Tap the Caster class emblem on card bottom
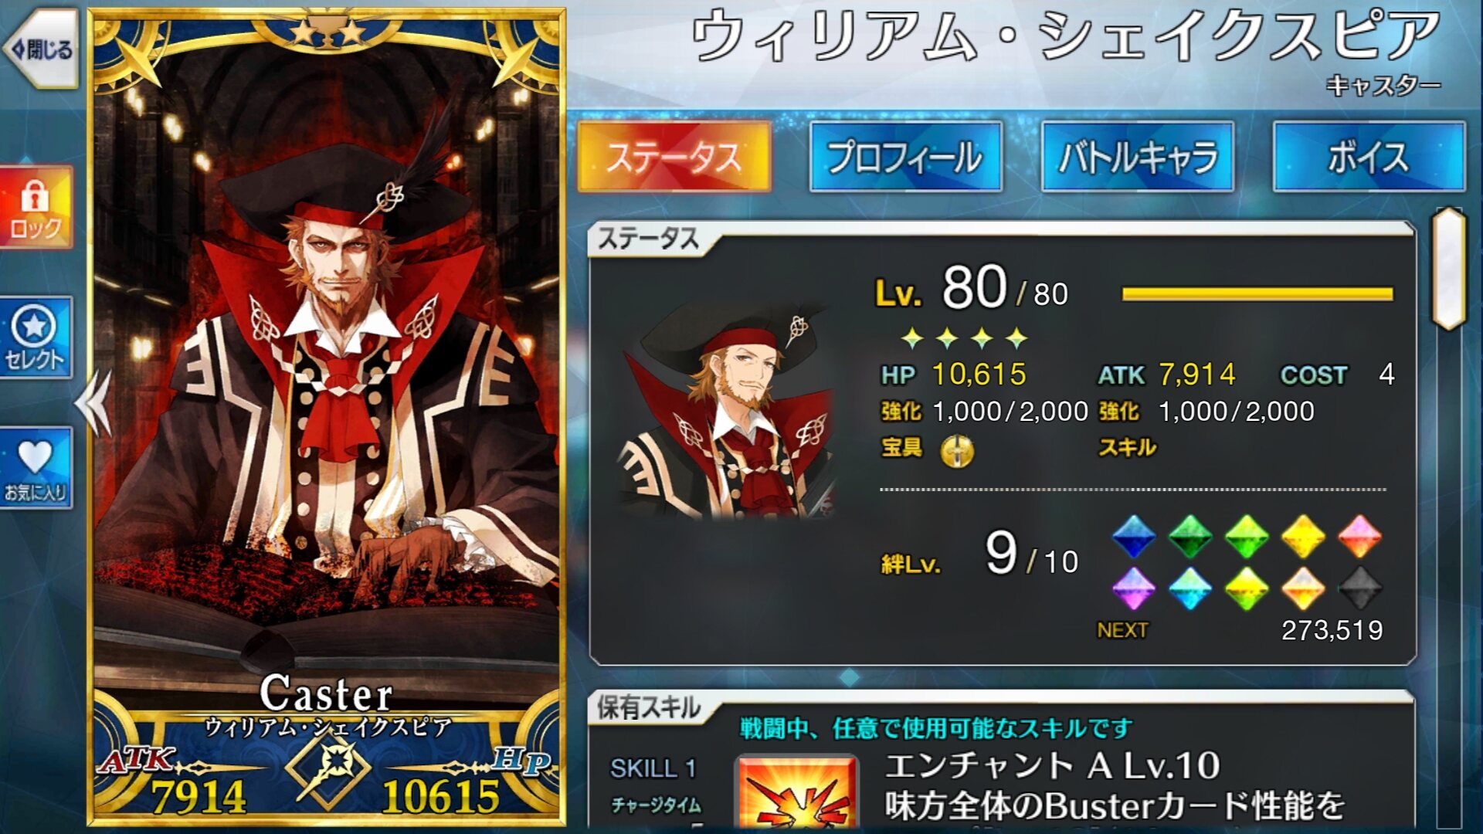The image size is (1483, 834). click(328, 769)
